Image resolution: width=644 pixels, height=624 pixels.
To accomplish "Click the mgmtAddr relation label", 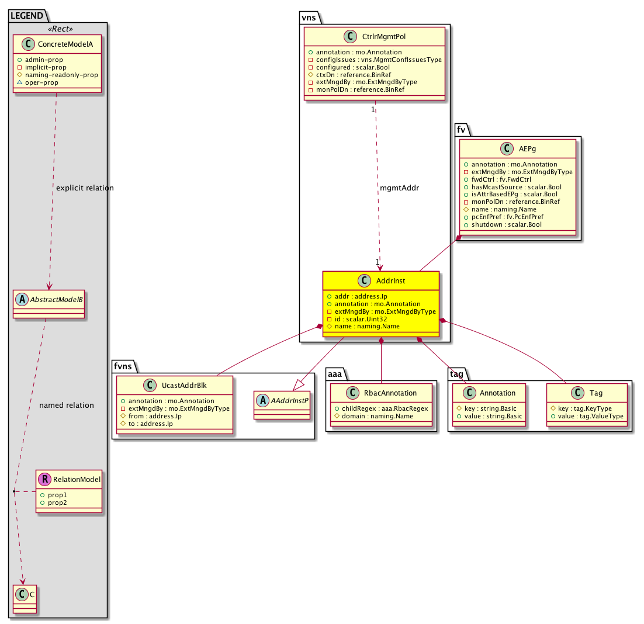I will (399, 188).
